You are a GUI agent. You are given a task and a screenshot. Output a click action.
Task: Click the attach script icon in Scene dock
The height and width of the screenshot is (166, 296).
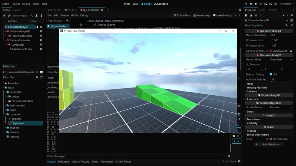click(37, 16)
